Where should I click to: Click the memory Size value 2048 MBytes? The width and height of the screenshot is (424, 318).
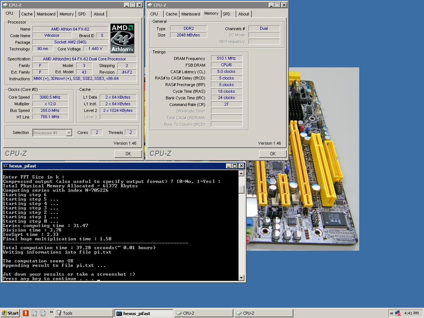(x=188, y=35)
